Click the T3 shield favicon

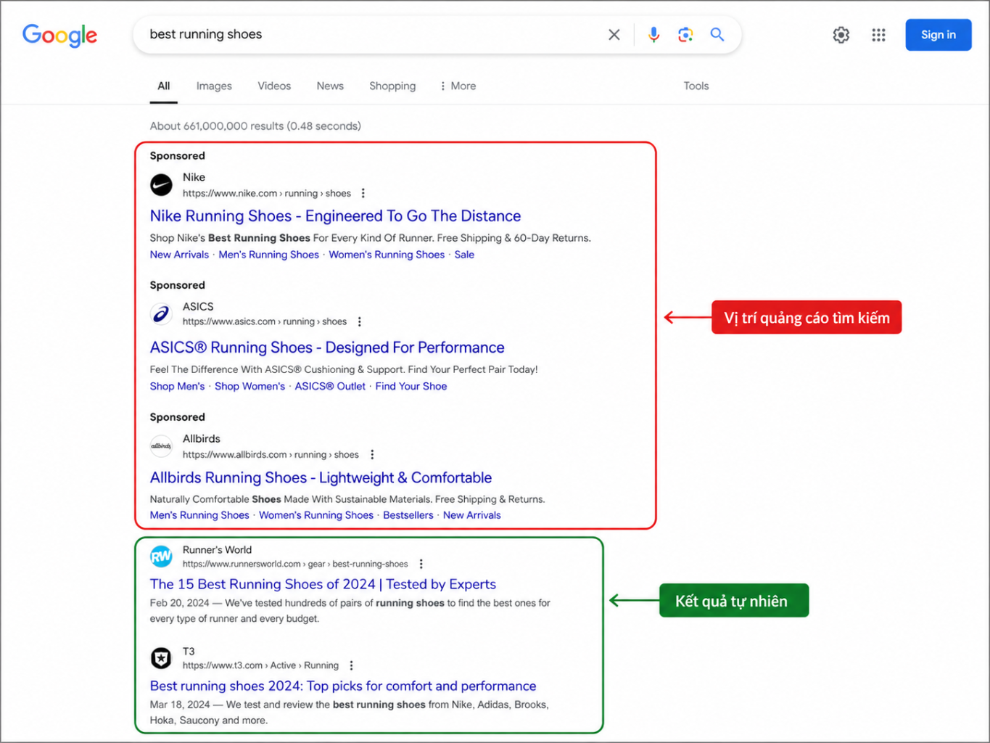161,658
